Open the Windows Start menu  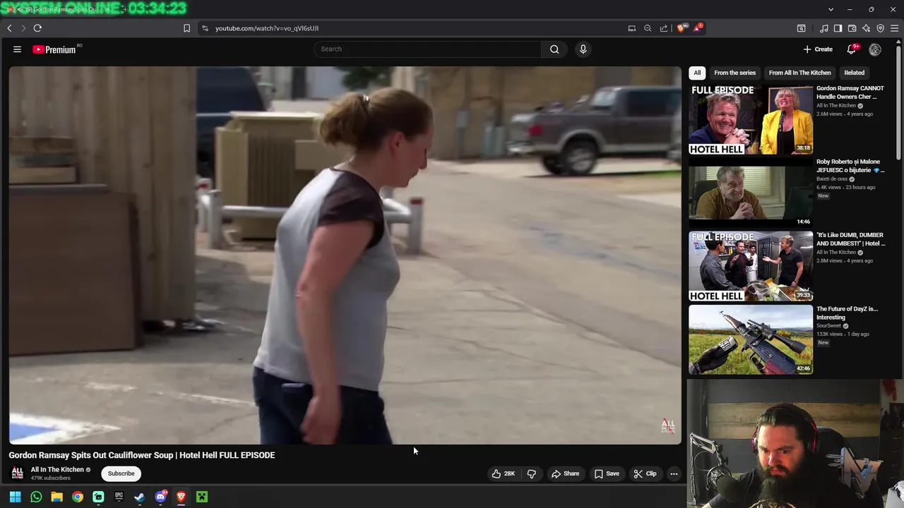[15, 497]
